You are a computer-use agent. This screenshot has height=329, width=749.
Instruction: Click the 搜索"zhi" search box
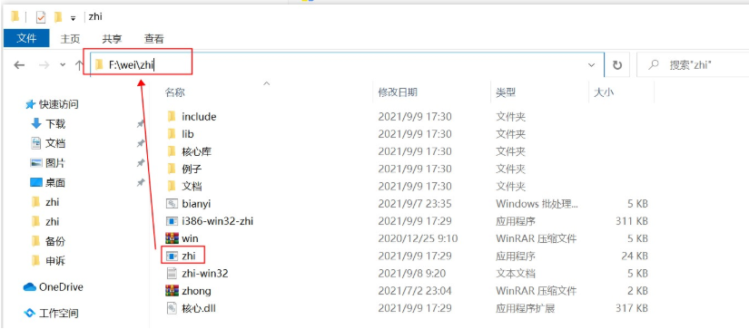pyautogui.click(x=693, y=65)
